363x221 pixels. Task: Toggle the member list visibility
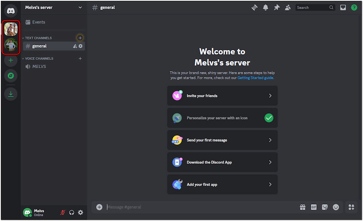tap(288, 7)
